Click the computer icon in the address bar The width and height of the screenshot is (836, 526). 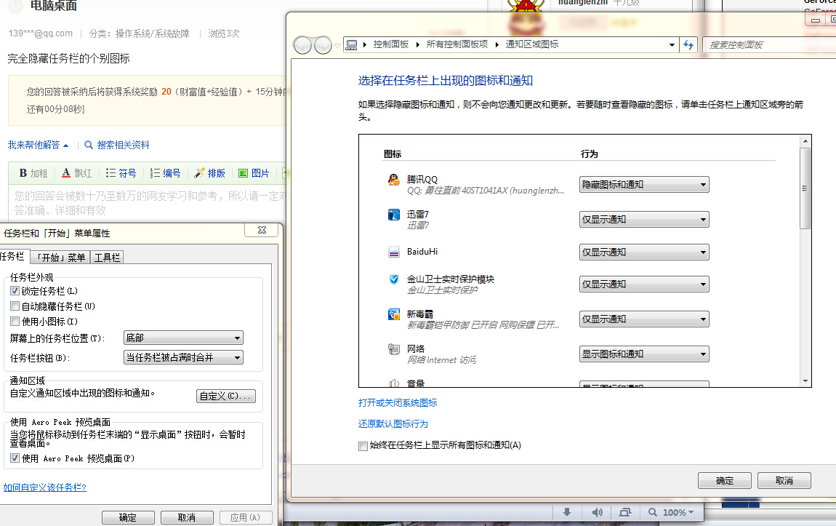(x=351, y=45)
